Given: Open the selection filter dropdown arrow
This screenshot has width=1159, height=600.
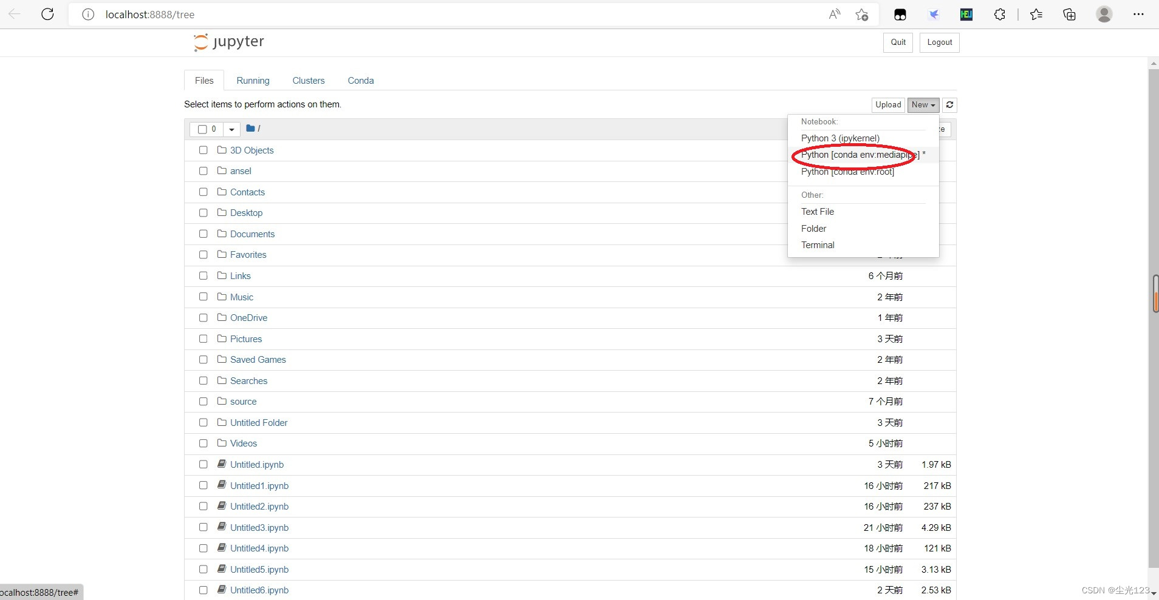Looking at the screenshot, I should pos(231,129).
